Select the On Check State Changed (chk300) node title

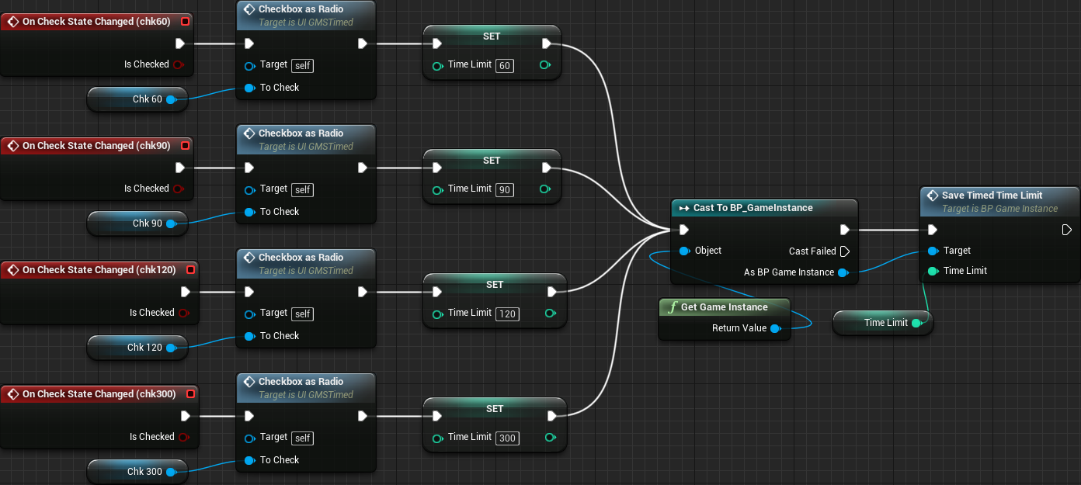pos(99,394)
